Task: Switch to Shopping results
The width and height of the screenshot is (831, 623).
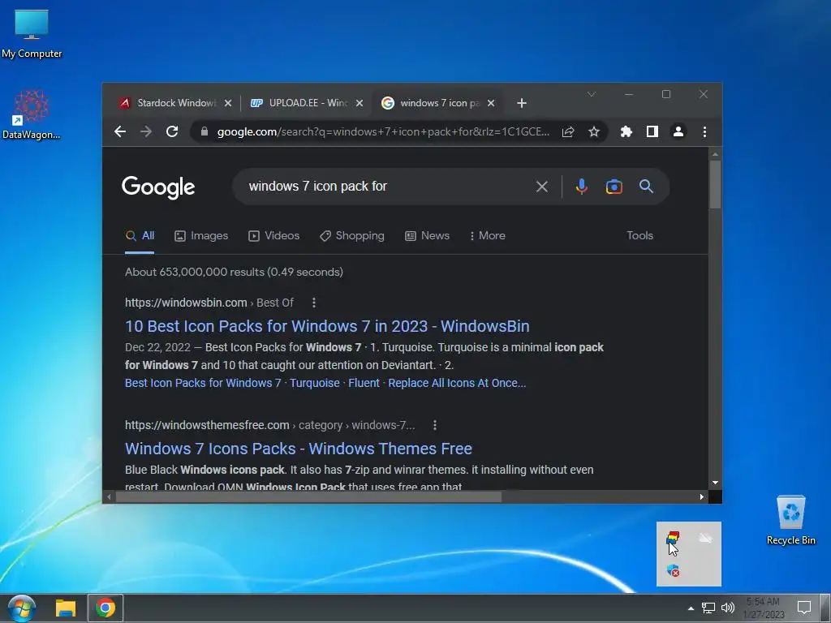Action: point(352,236)
